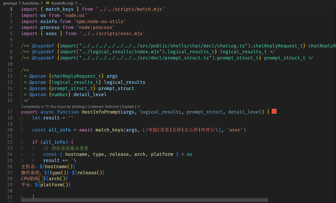Open the 'Complexity is 15' code lens

53,107
